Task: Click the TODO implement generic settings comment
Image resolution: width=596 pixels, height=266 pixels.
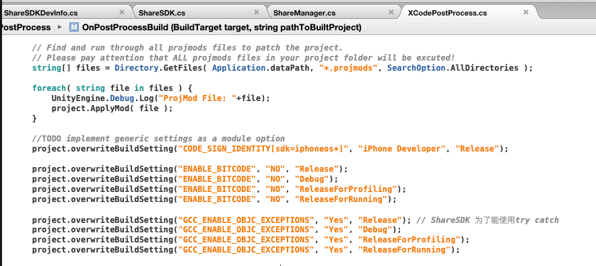Action: point(158,138)
